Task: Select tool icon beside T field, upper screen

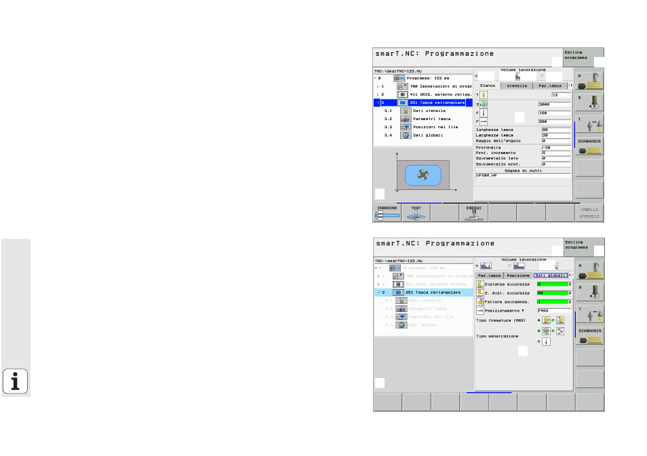Action: (484, 95)
